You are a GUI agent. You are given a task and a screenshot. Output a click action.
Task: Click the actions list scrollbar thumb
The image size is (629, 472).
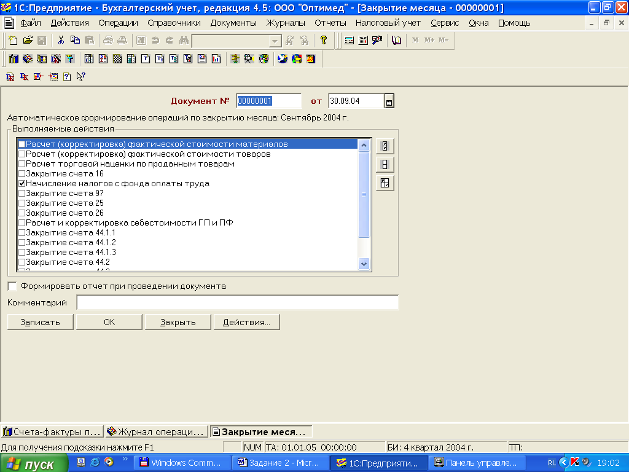(x=364, y=194)
